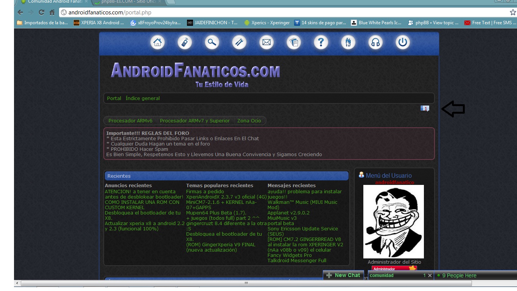Image resolution: width=517 pixels, height=291 pixels.
Task: Open the Índice general link
Action: 143,99
